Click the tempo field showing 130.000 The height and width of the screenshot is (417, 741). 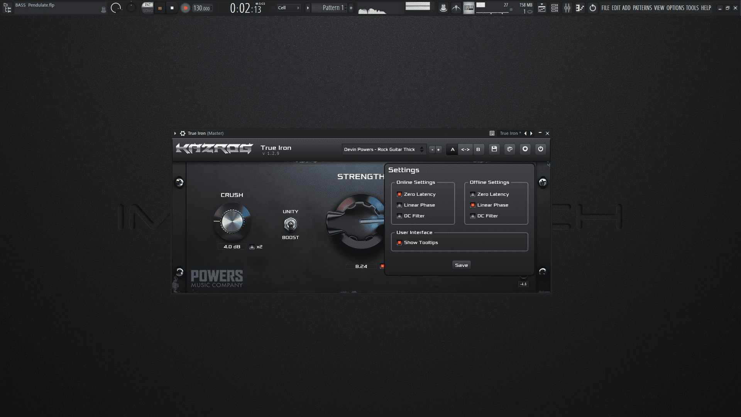pos(202,8)
